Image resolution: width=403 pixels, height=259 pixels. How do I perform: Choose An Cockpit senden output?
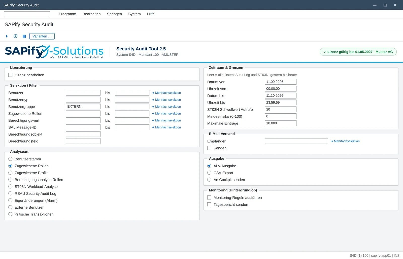(x=209, y=180)
